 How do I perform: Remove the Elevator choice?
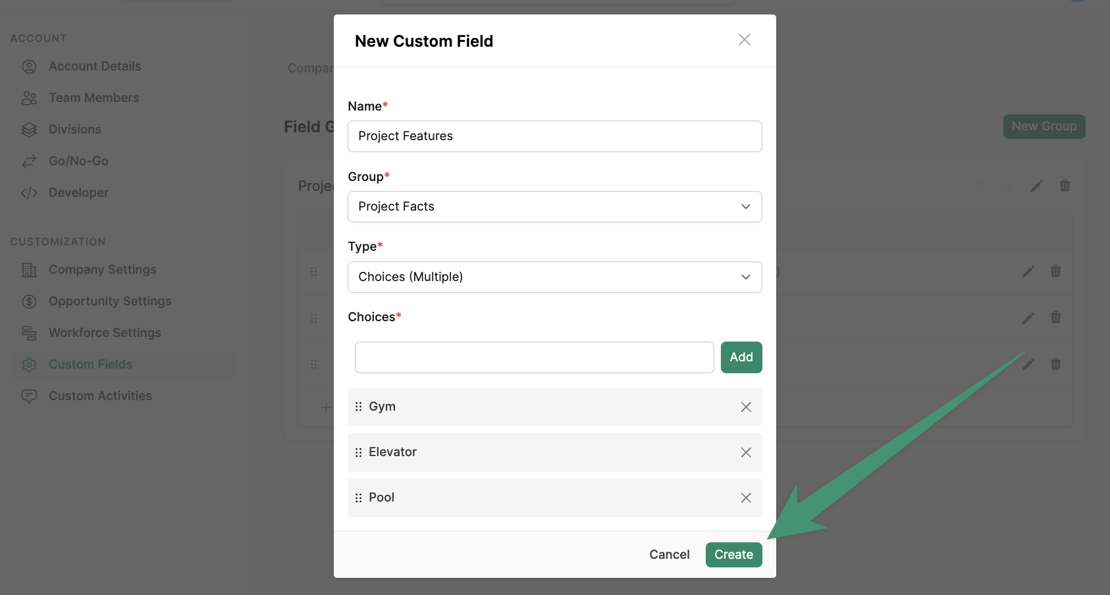point(746,452)
